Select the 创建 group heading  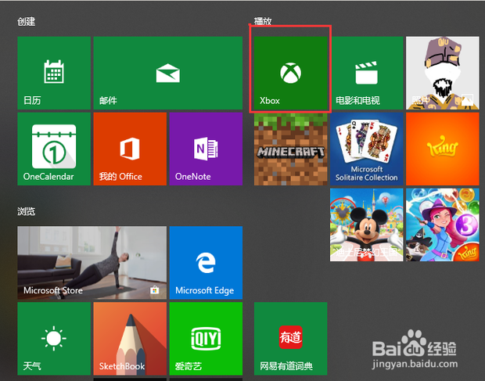[x=27, y=22]
